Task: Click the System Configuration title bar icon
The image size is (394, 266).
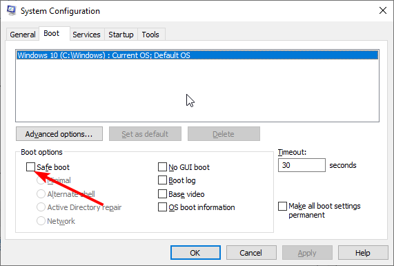Action: pyautogui.click(x=11, y=10)
